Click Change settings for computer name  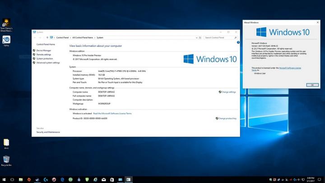227,92
